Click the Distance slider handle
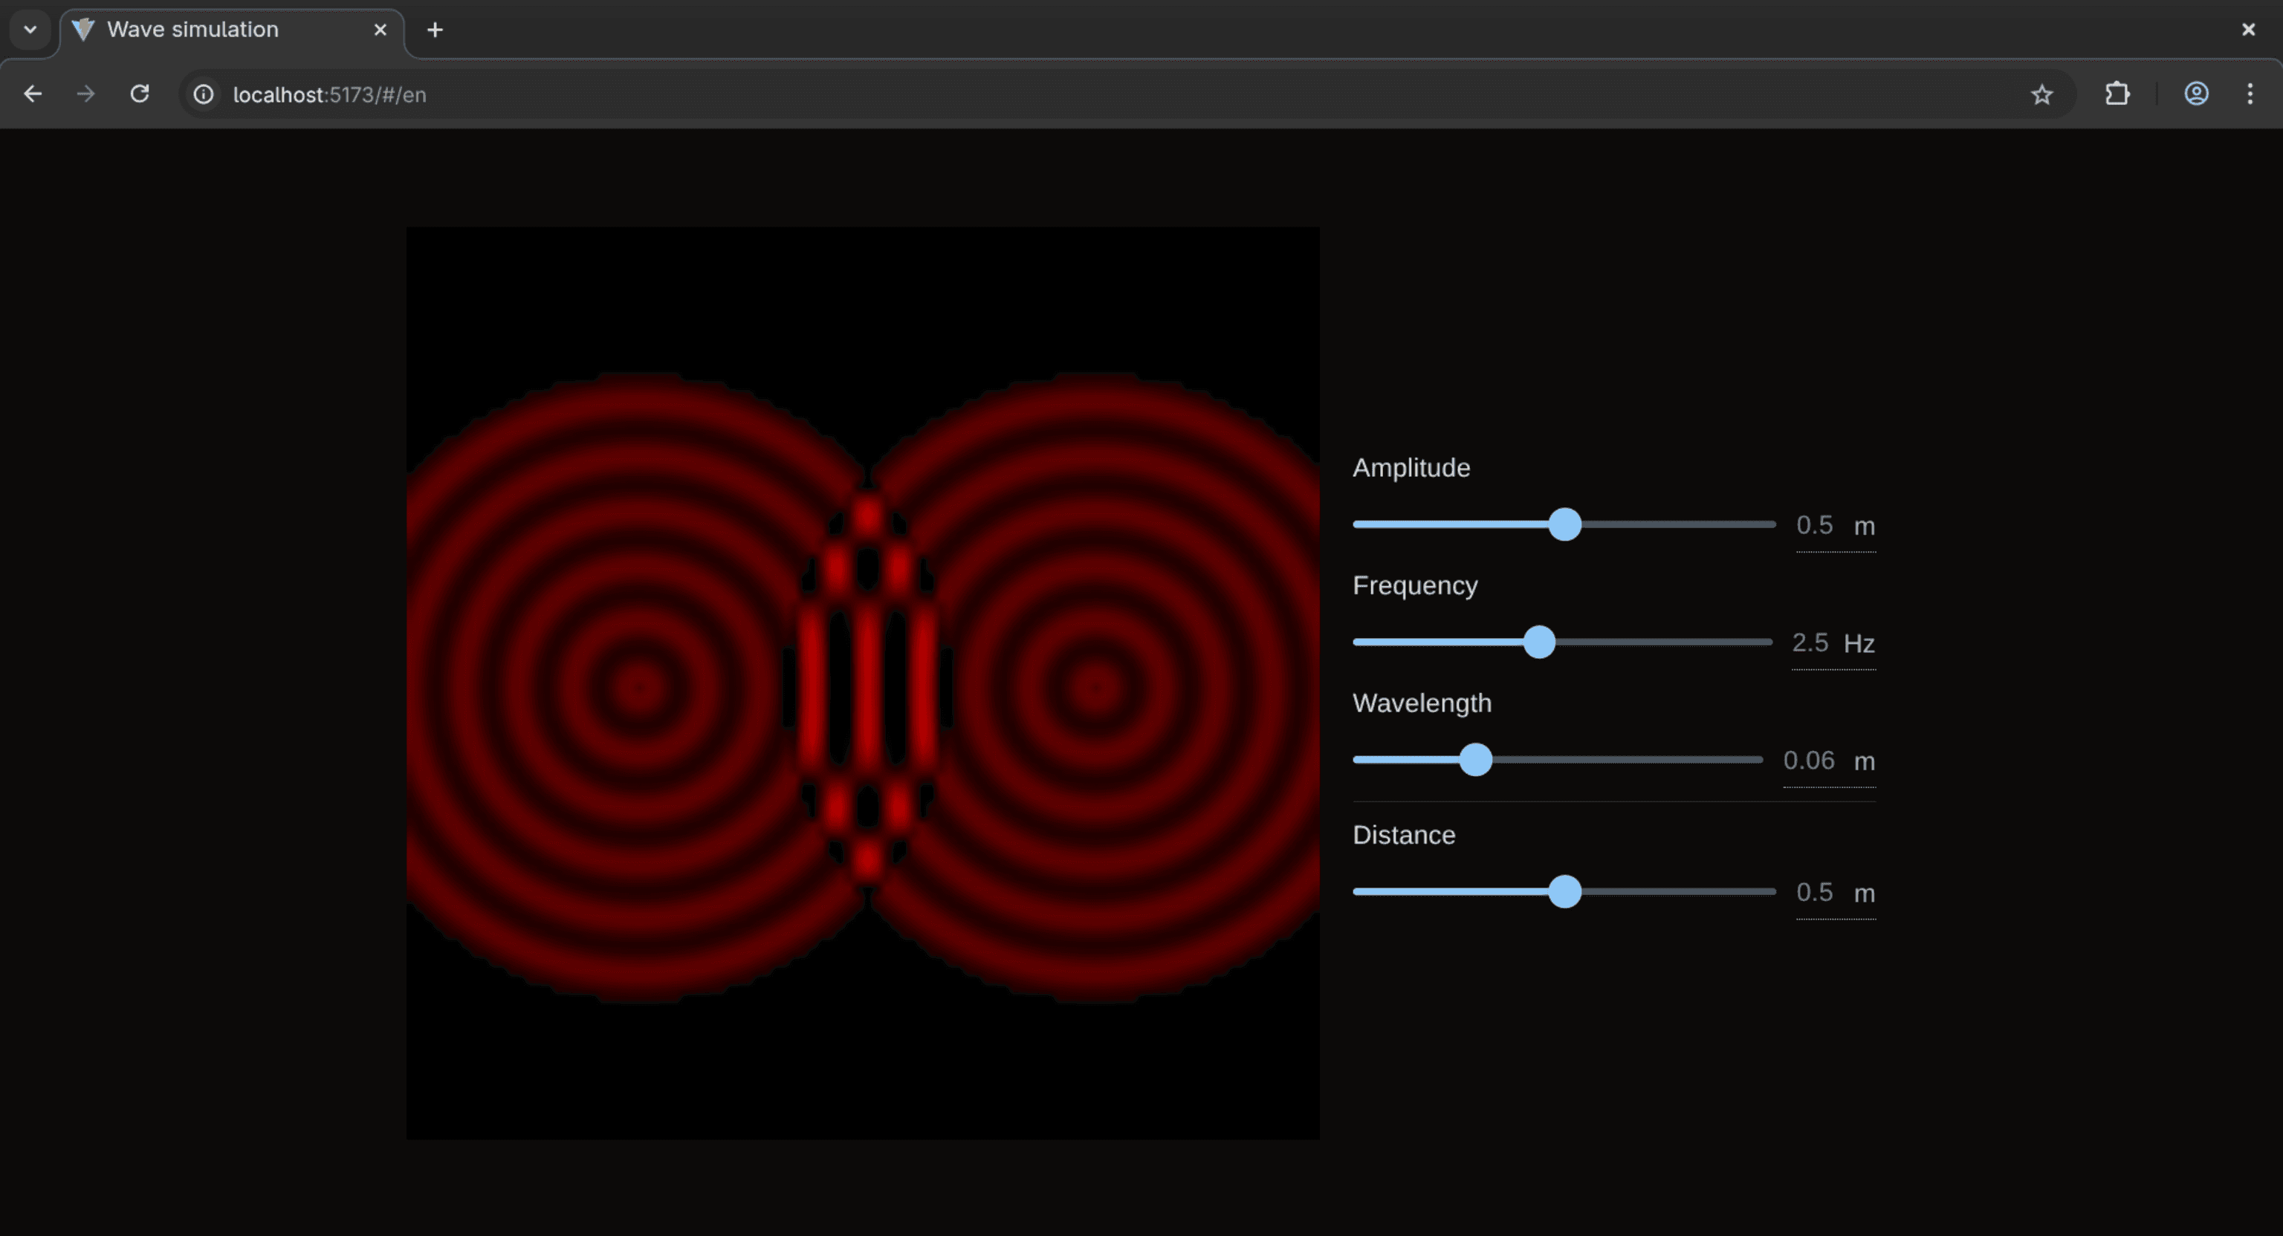This screenshot has width=2283, height=1236. pyautogui.click(x=1565, y=892)
